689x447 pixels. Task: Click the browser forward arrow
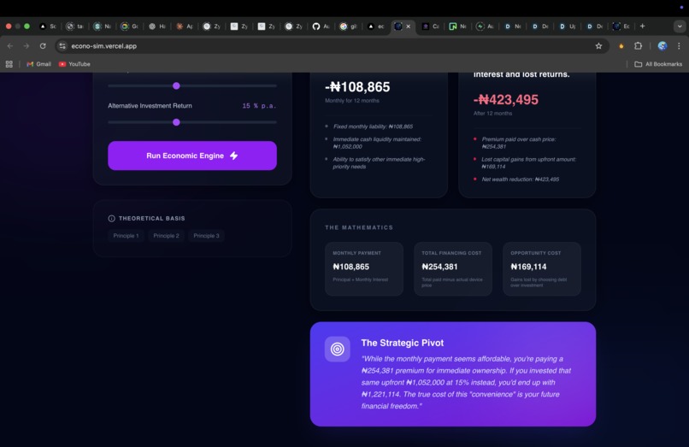click(26, 45)
